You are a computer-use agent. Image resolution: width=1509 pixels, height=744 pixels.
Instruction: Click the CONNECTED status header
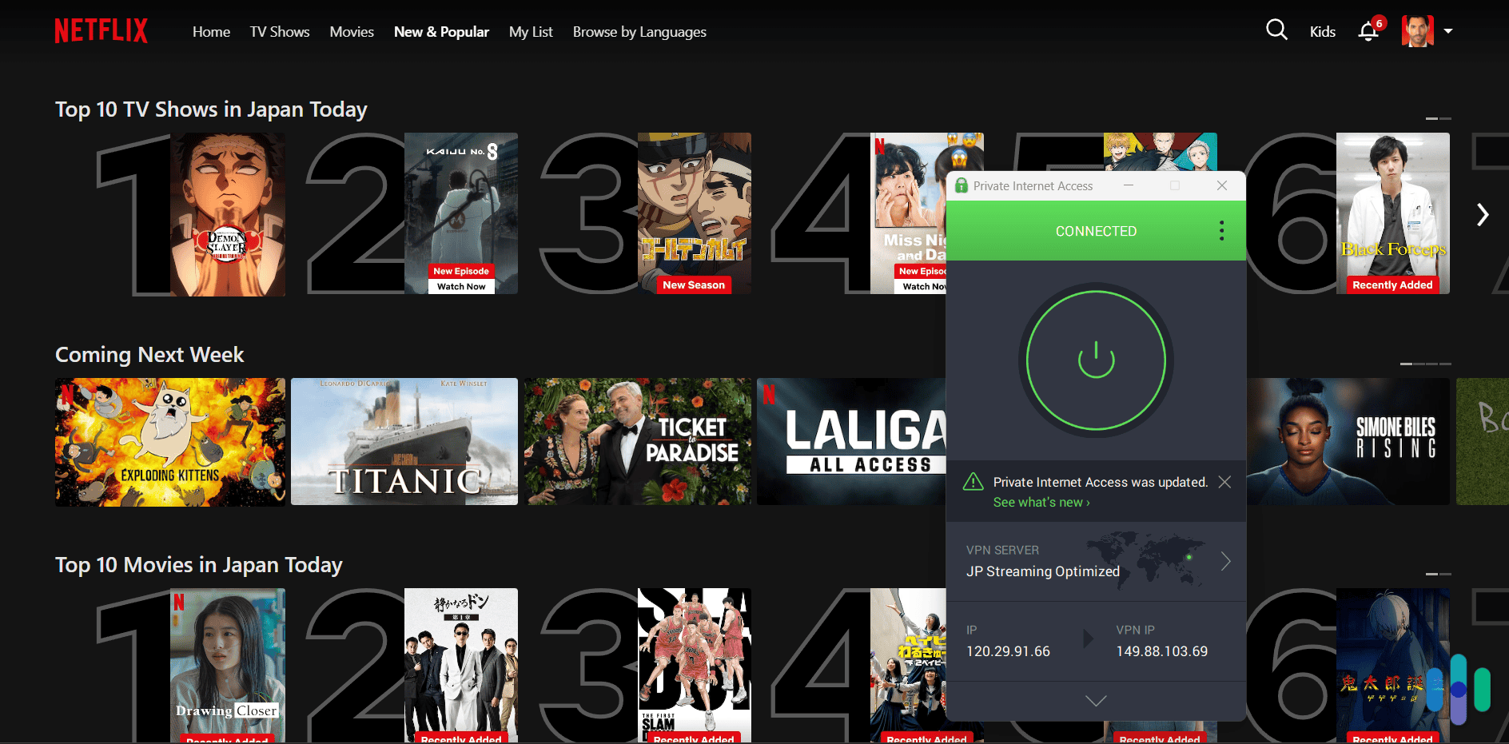point(1096,231)
